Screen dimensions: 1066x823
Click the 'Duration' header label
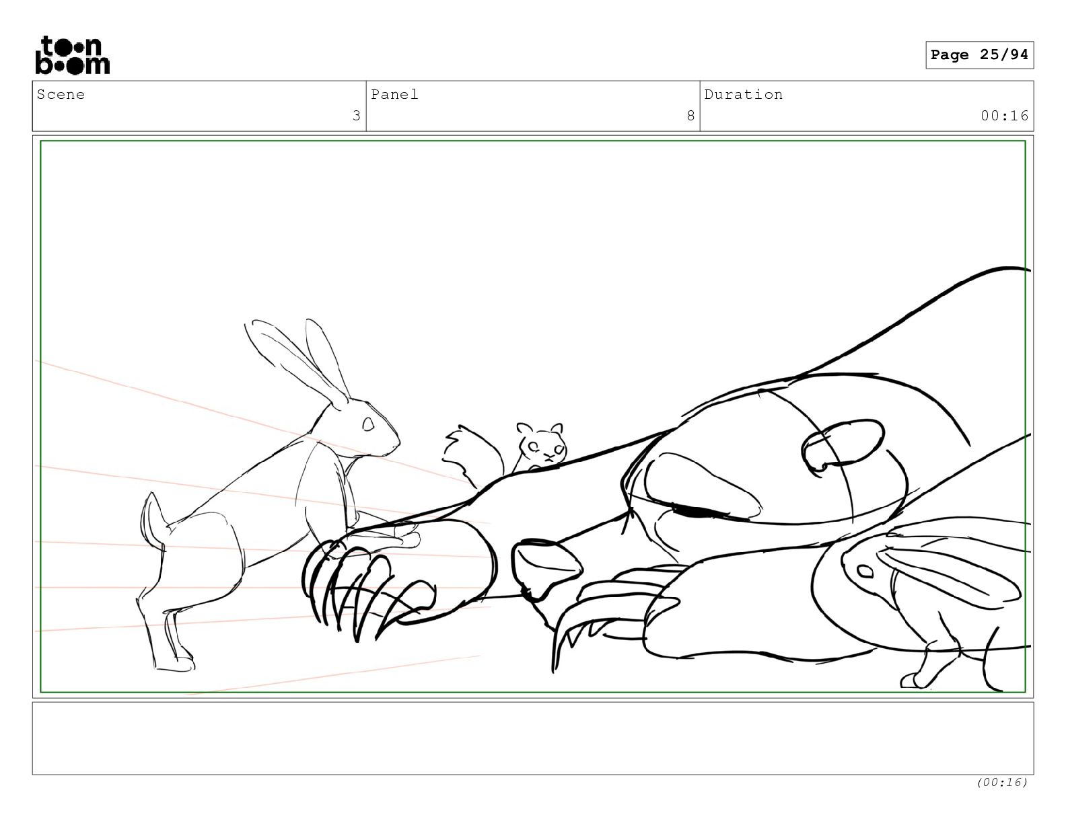(744, 94)
